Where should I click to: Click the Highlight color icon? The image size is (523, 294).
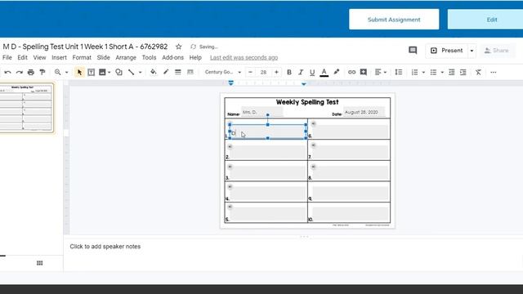click(336, 73)
